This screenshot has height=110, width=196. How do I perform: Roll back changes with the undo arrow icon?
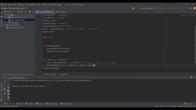pyautogui.click(x=187, y=8)
